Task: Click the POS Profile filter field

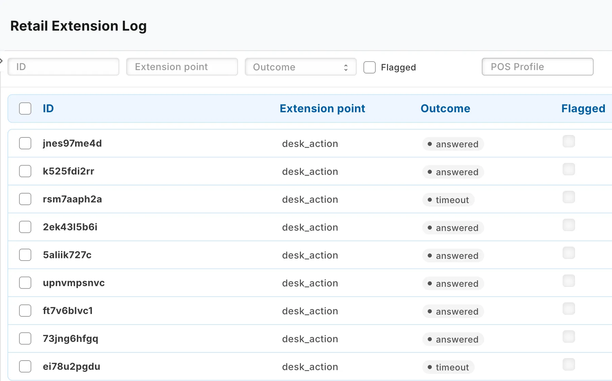Action: pos(538,67)
